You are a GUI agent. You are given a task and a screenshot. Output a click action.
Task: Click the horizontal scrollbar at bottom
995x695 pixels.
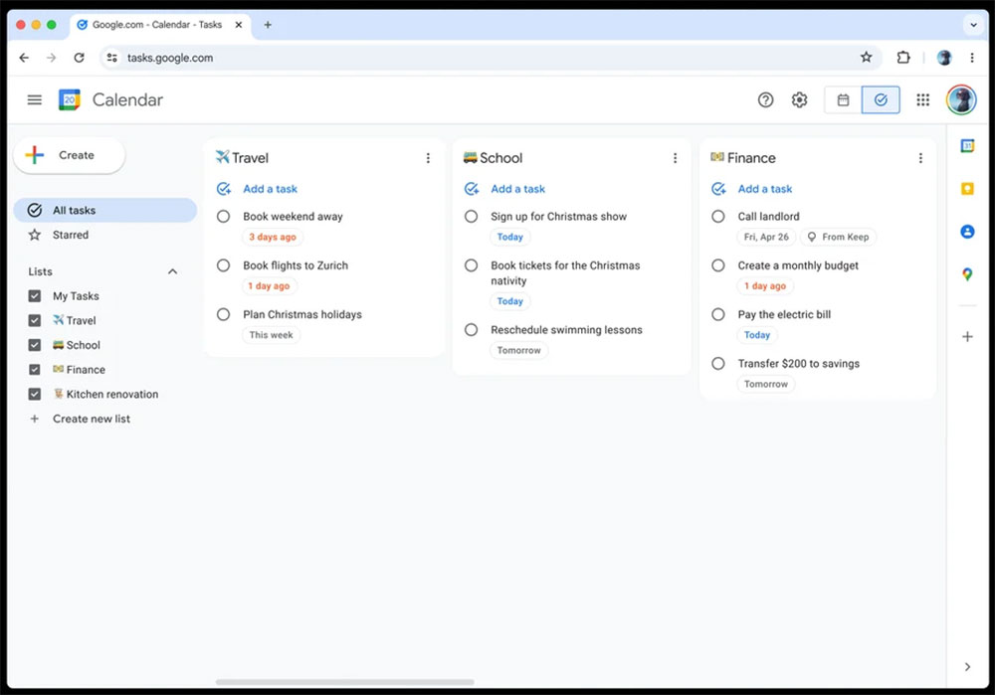click(x=344, y=682)
